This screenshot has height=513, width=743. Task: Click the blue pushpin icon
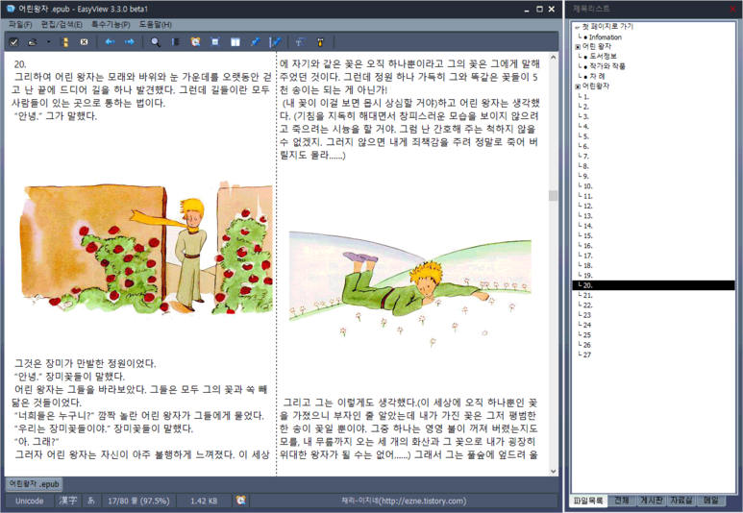[x=255, y=42]
